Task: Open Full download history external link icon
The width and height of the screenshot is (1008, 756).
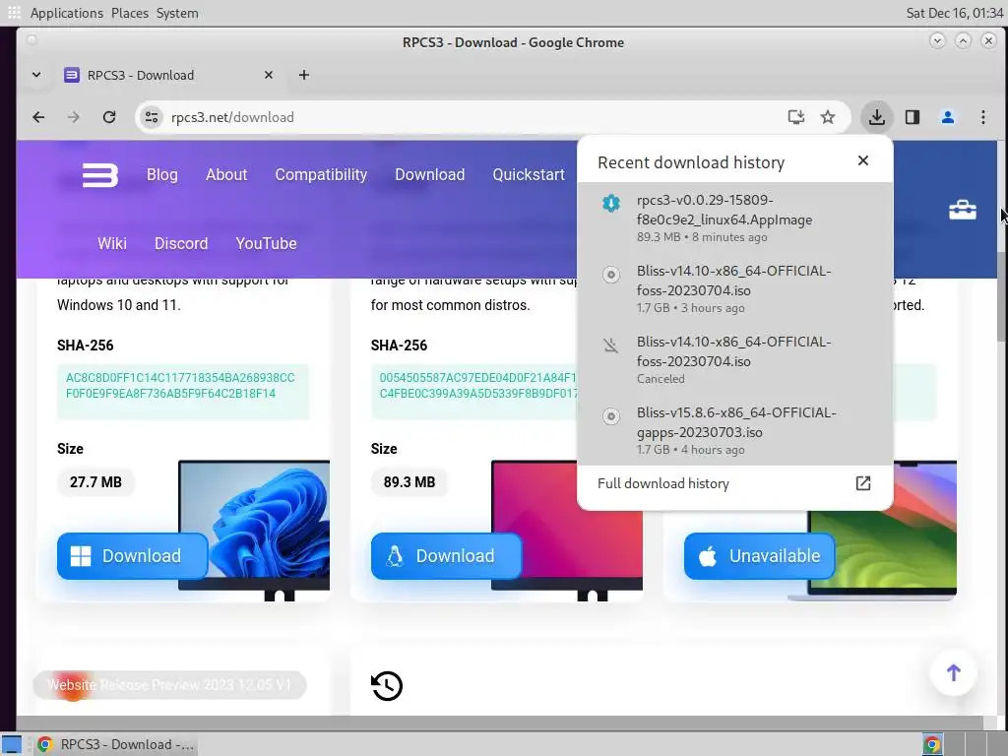Action: coord(863,483)
